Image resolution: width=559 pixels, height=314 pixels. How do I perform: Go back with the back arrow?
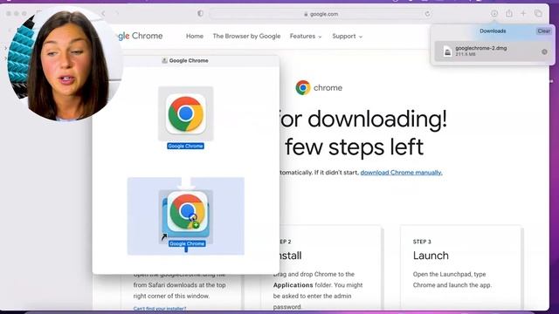tap(103, 14)
